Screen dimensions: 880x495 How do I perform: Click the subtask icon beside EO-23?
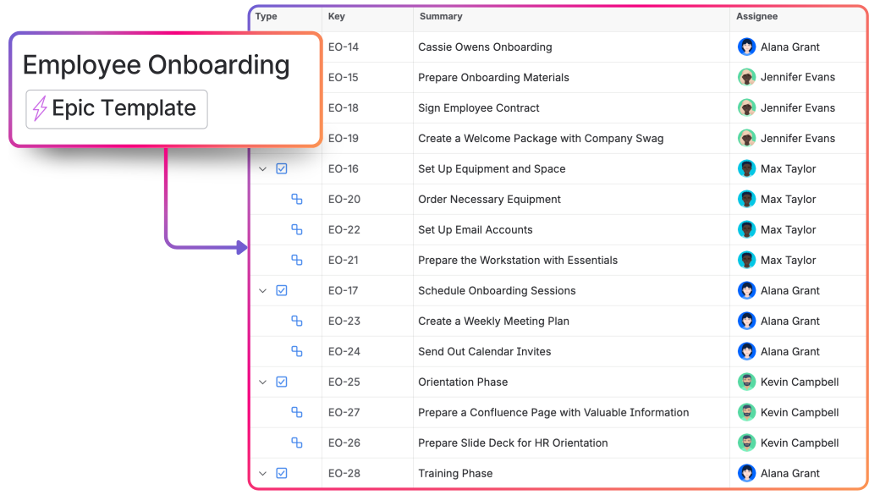(x=297, y=321)
